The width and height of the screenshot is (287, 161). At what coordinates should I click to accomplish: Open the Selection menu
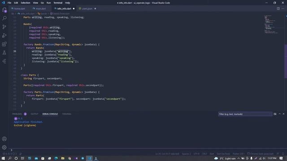(26, 3)
